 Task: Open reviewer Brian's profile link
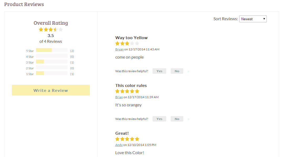click(x=119, y=97)
